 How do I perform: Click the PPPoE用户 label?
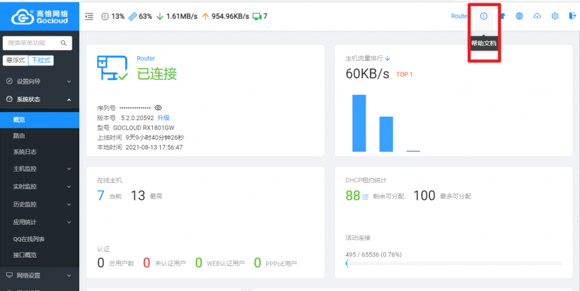click(x=281, y=264)
